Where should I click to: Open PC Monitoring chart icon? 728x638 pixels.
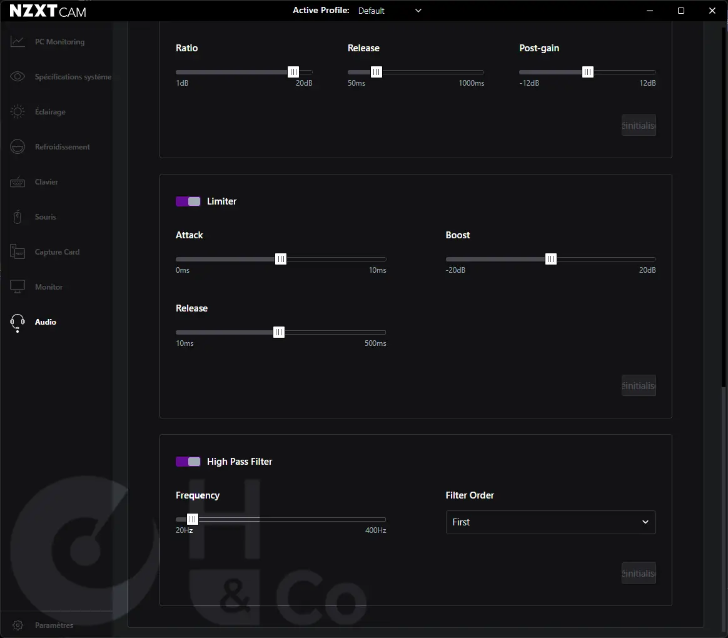coord(18,42)
